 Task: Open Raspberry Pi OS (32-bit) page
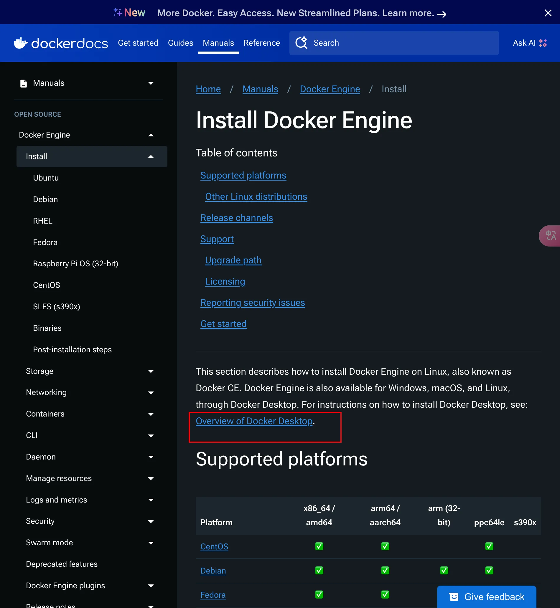click(x=75, y=263)
